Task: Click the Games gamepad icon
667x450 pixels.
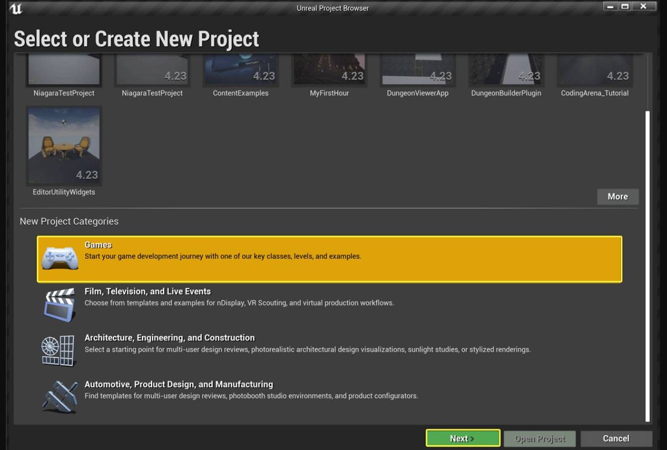Action: 60,258
